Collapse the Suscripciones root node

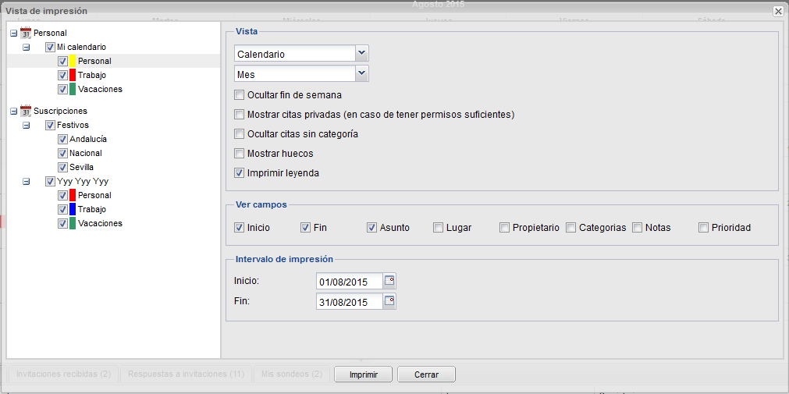(x=13, y=112)
